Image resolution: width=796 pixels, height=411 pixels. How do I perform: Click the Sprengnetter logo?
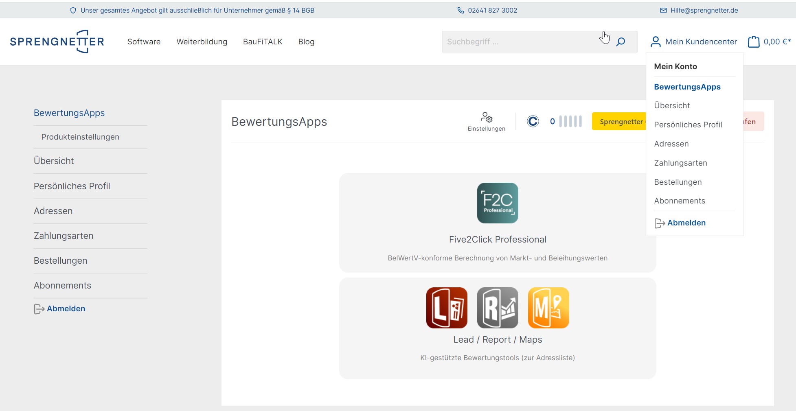pos(57,42)
